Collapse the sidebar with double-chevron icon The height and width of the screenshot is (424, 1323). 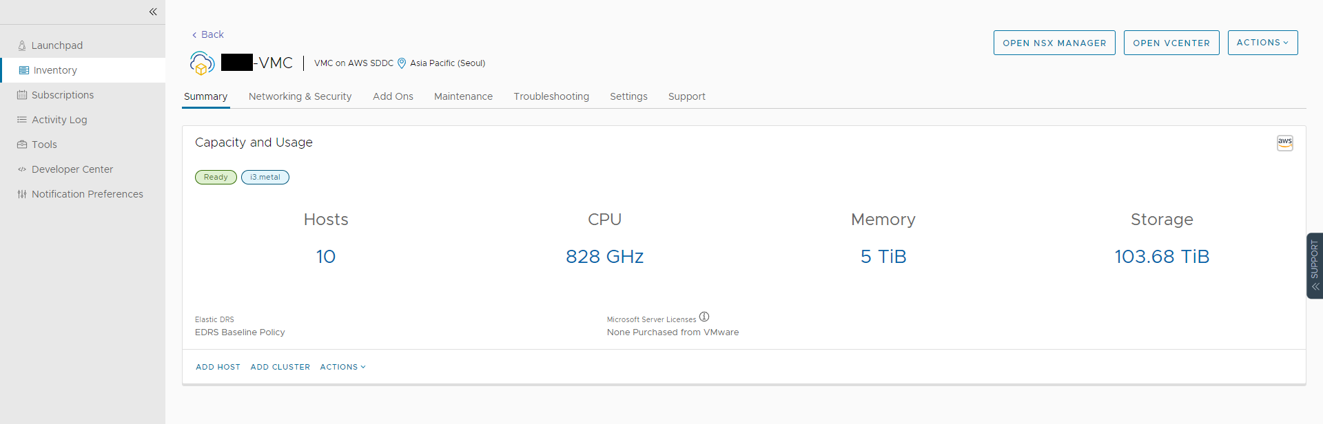click(x=153, y=12)
